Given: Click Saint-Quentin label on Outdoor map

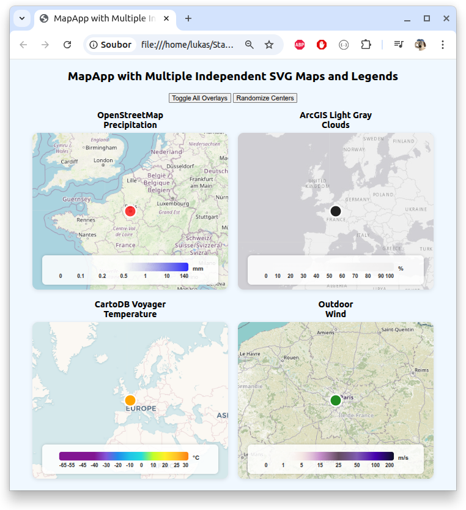Looking at the screenshot, I should coord(398,329).
